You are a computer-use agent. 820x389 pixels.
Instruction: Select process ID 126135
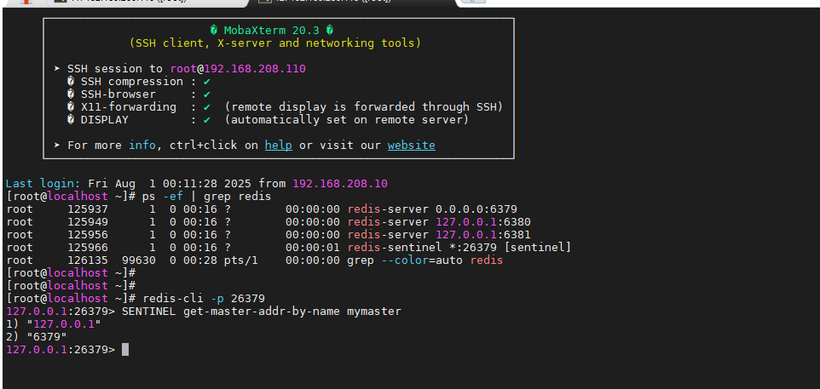tap(88, 260)
